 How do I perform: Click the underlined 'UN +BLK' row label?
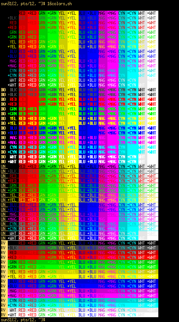pos(8,171)
